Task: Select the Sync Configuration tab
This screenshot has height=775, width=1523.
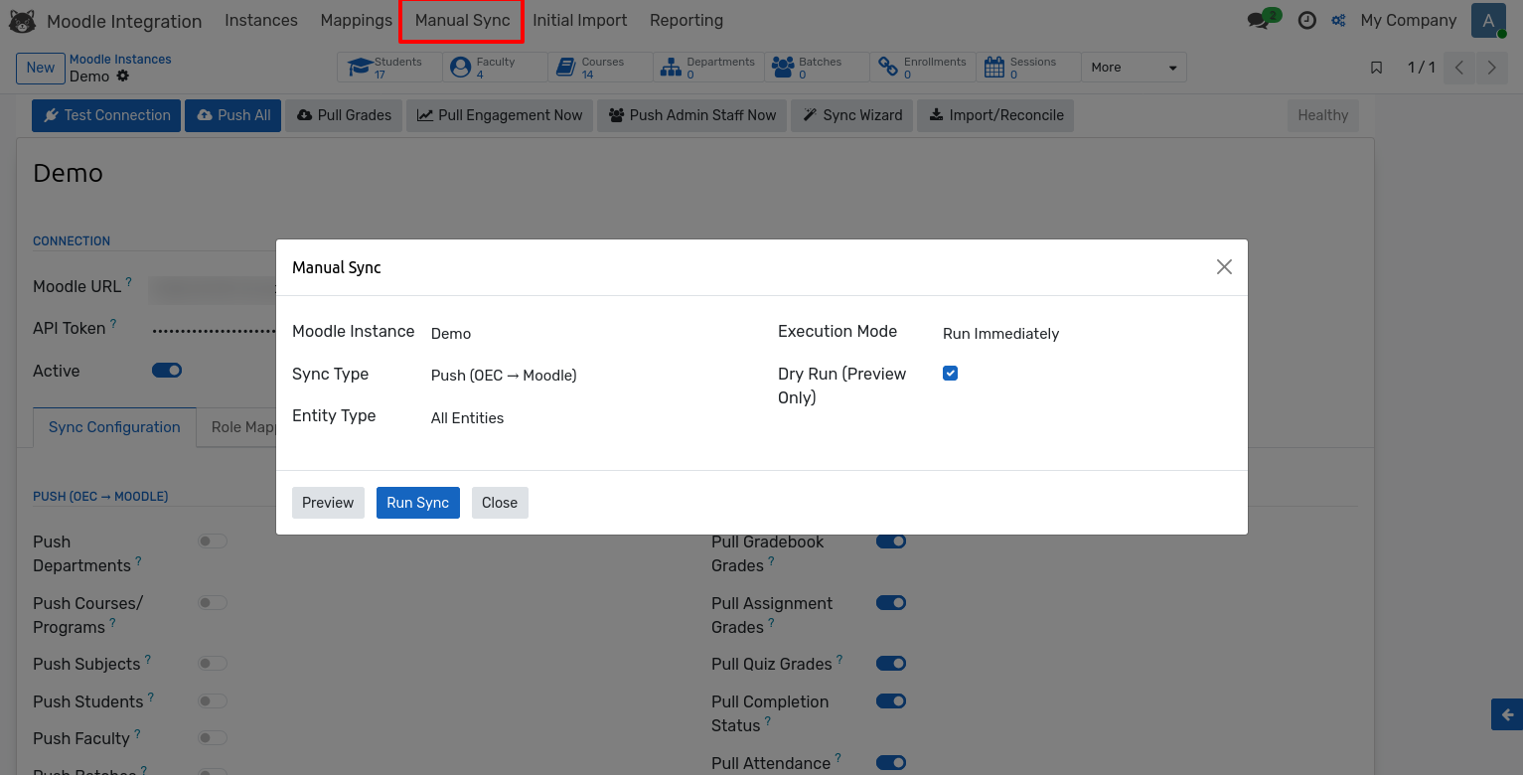Action: coord(114,427)
